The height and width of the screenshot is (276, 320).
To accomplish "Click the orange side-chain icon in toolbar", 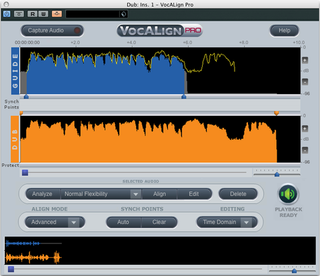I will (x=57, y=14).
